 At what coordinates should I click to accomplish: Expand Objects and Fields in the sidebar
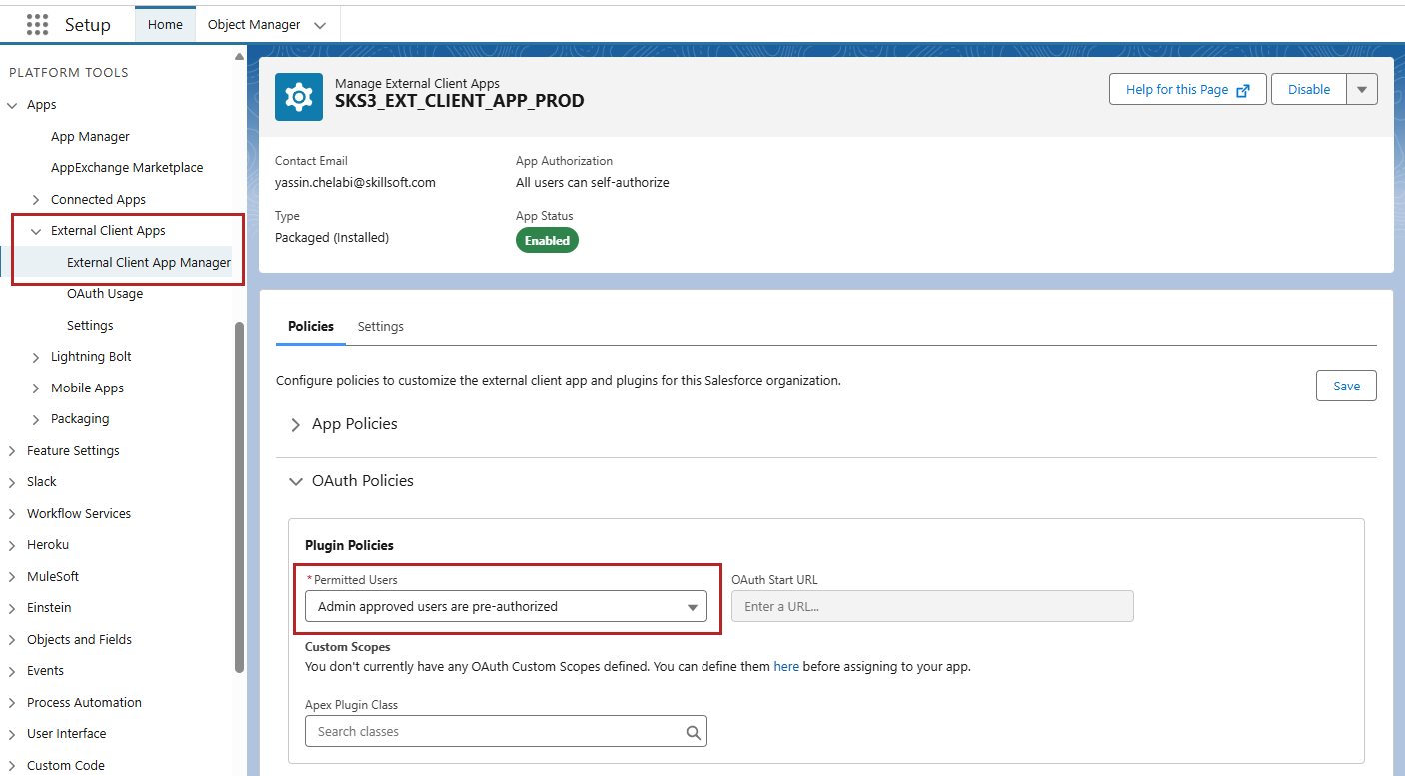12,640
